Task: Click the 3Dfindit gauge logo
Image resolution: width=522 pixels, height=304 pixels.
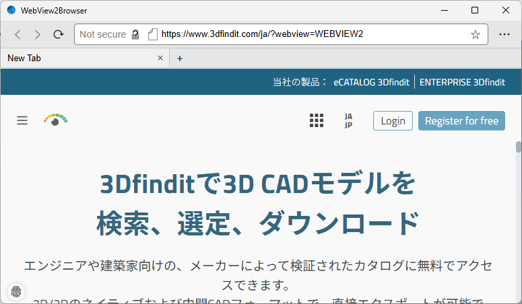Action: [x=56, y=120]
